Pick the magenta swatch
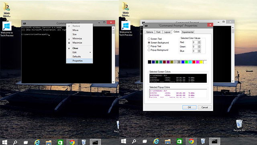The width and height of the screenshot is (257, 145). click(x=198, y=62)
